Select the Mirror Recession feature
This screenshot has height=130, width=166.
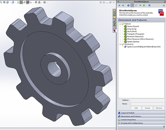[x=139, y=39]
